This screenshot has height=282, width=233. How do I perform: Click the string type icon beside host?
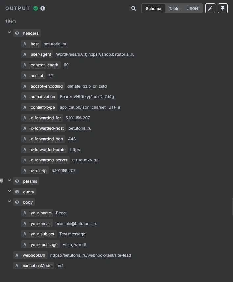point(25,44)
